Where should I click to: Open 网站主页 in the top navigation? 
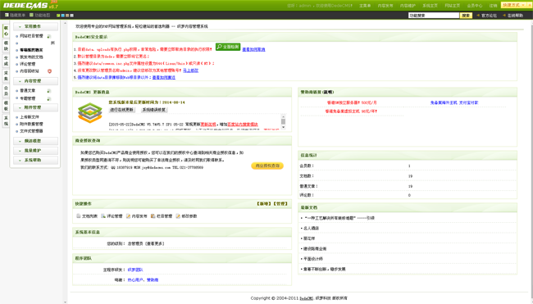[452, 6]
